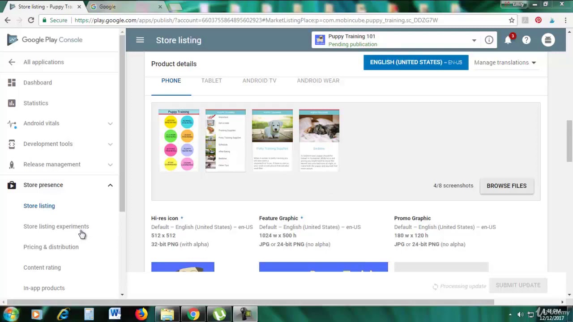Expand Android vitals section
This screenshot has height=322, width=573.
110,123
